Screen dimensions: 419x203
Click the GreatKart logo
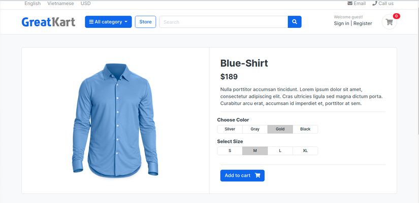point(48,22)
